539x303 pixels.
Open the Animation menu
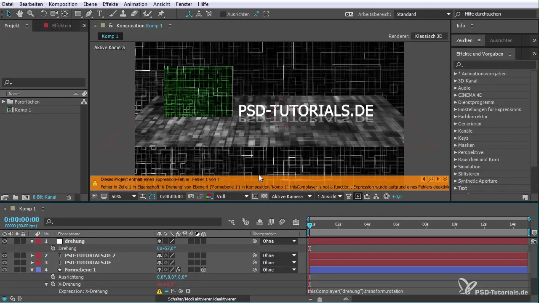click(136, 4)
